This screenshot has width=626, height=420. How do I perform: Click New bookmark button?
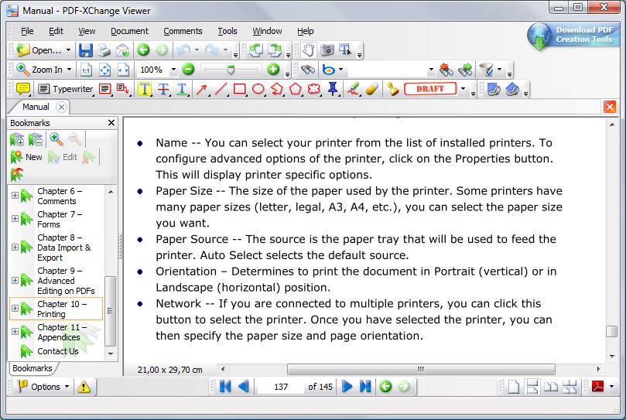(x=27, y=157)
